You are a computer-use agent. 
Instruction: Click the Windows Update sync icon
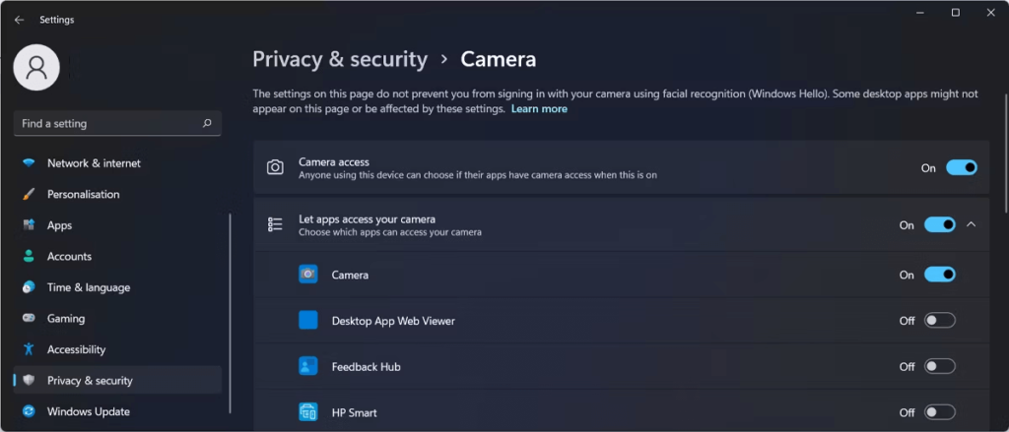point(29,411)
